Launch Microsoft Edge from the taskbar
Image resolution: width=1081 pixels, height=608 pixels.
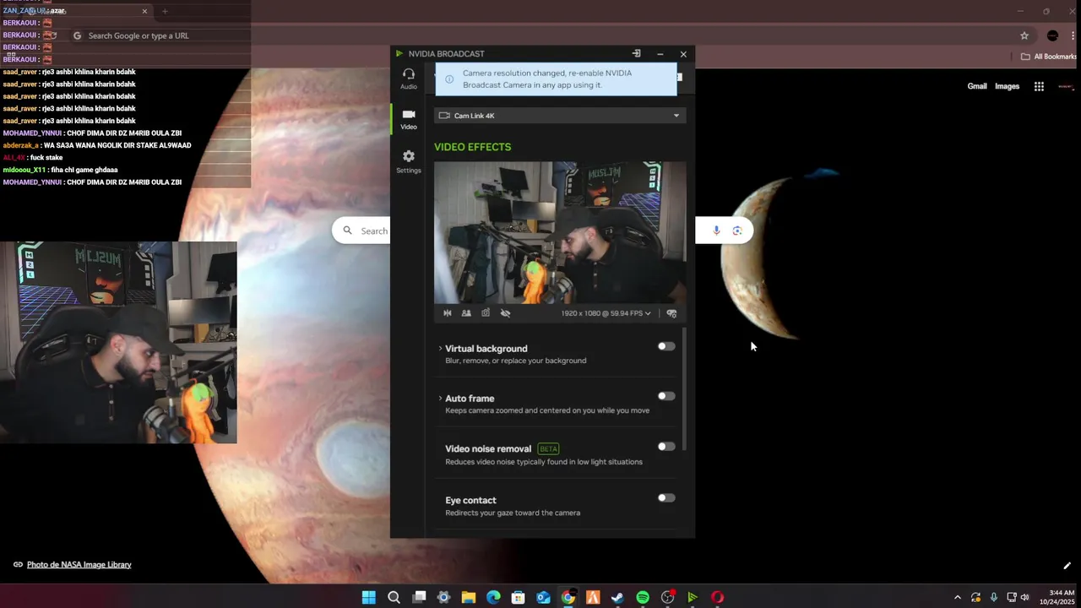pos(493,597)
